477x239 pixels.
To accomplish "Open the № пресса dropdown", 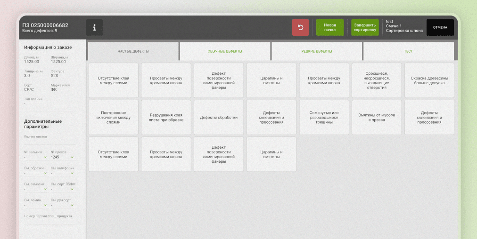I will (x=62, y=157).
